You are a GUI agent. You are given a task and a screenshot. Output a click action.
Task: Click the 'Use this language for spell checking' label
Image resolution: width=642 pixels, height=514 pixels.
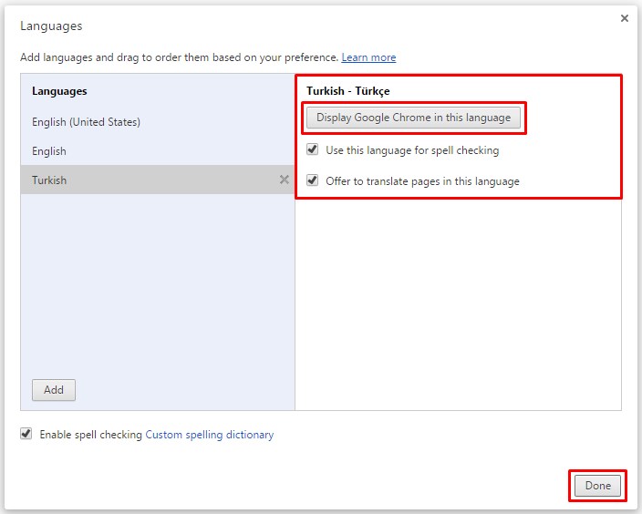[412, 150]
